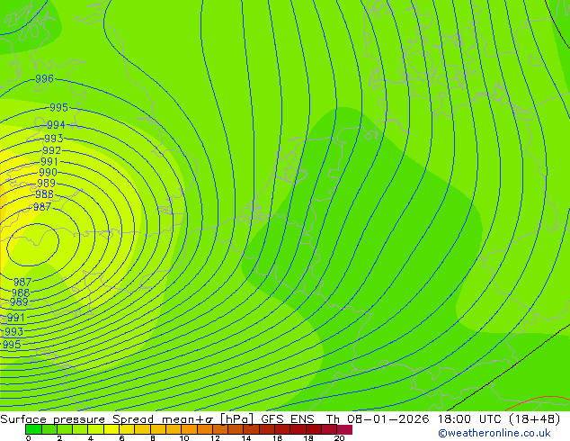
Task: Click the '[hPa]' unit label
Action: (x=236, y=419)
